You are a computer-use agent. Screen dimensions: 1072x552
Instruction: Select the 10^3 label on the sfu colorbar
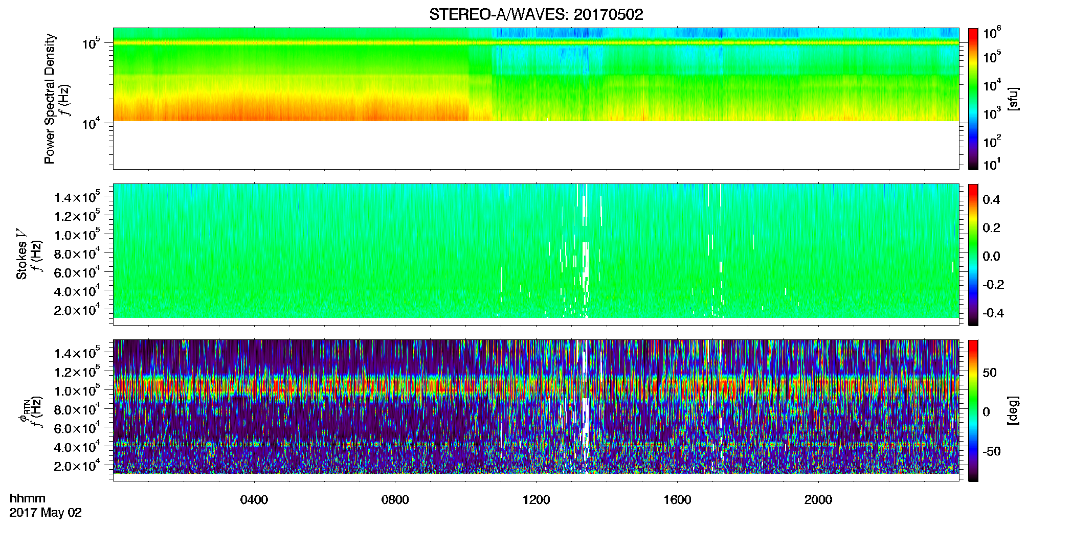(992, 113)
